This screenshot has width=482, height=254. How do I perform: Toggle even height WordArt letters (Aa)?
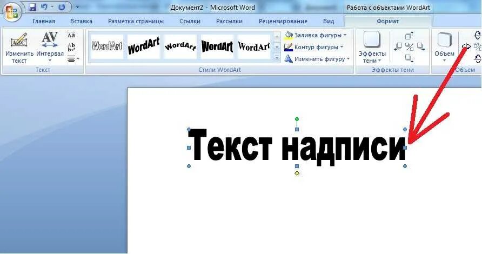[71, 35]
